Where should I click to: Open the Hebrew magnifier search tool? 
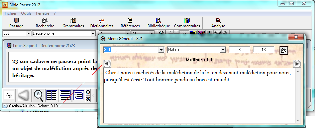click(x=38, y=96)
